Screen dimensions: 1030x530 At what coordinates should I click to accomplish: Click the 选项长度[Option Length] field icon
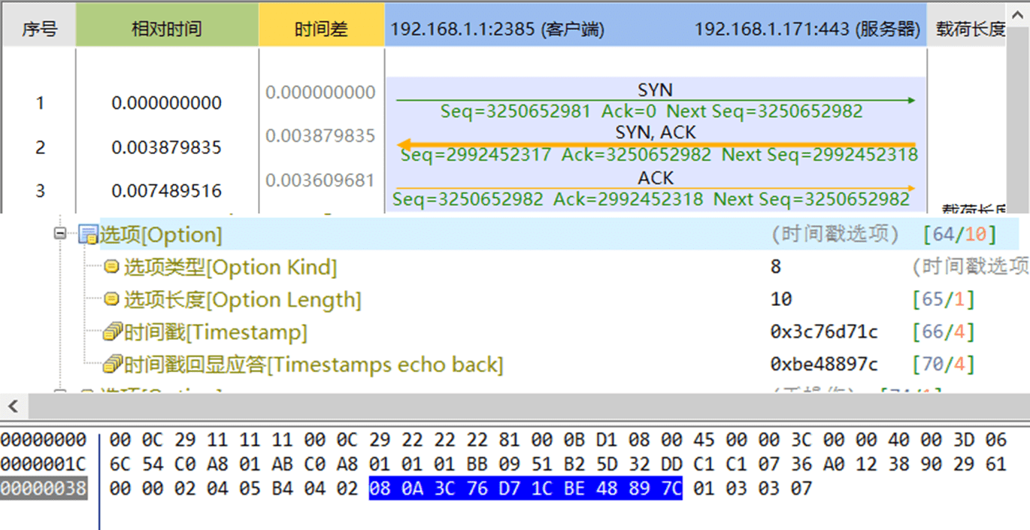tap(112, 299)
